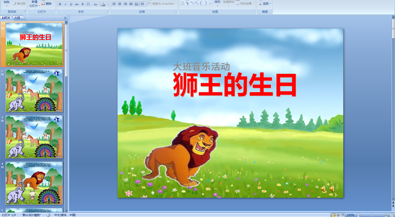This screenshot has width=395, height=217.
Task: Click the subtitle 大班音乐活动
Action: tap(202, 67)
